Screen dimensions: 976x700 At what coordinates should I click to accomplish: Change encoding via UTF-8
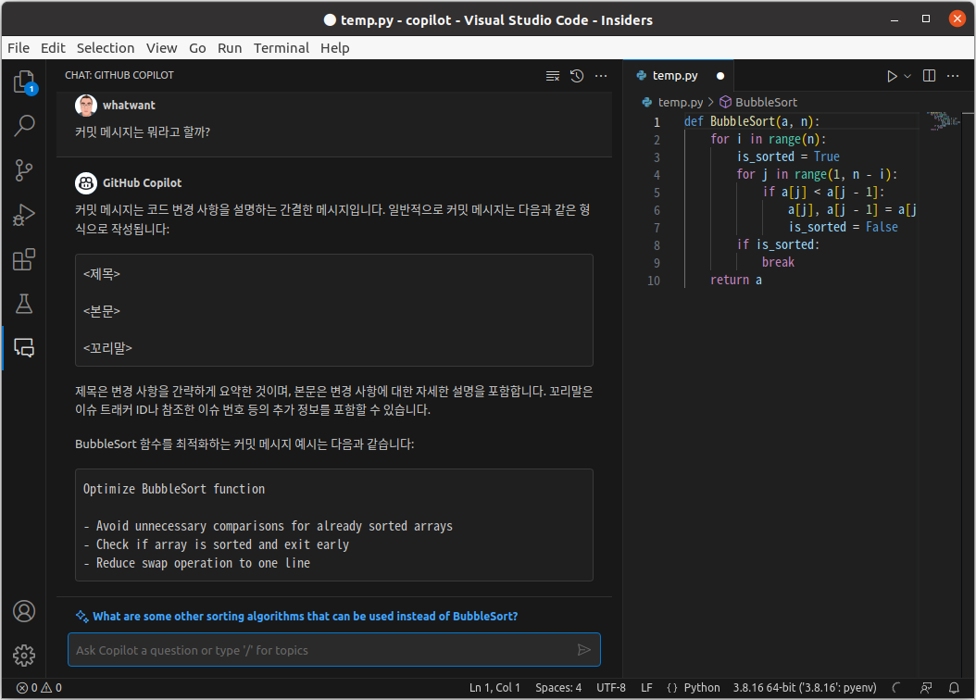(x=610, y=688)
